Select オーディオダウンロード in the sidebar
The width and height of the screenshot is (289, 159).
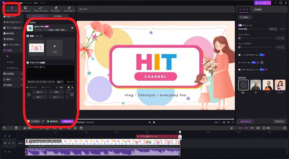pos(13,45)
